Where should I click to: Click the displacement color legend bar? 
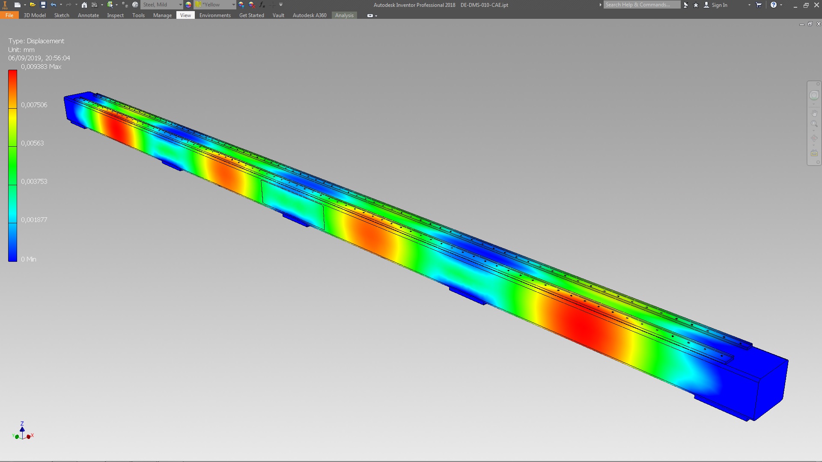click(12, 166)
